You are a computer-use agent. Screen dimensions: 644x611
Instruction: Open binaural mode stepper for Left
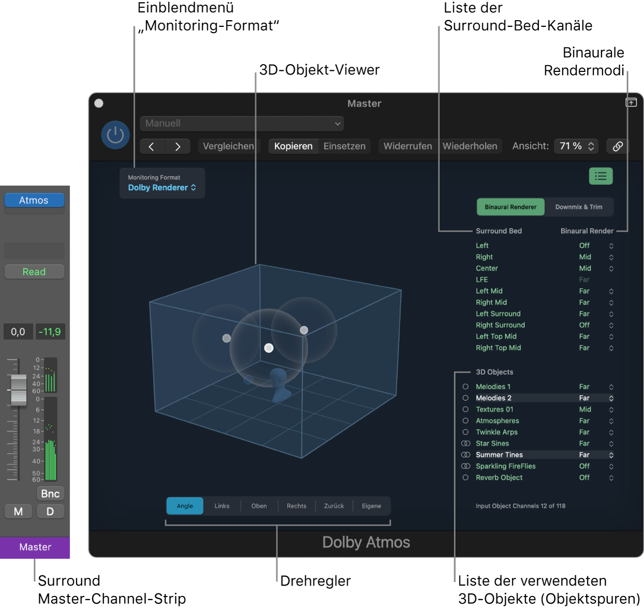(x=611, y=246)
